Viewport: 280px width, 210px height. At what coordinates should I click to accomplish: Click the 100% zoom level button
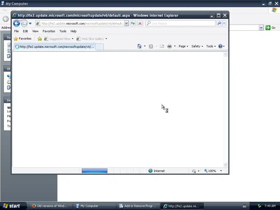coord(210,171)
